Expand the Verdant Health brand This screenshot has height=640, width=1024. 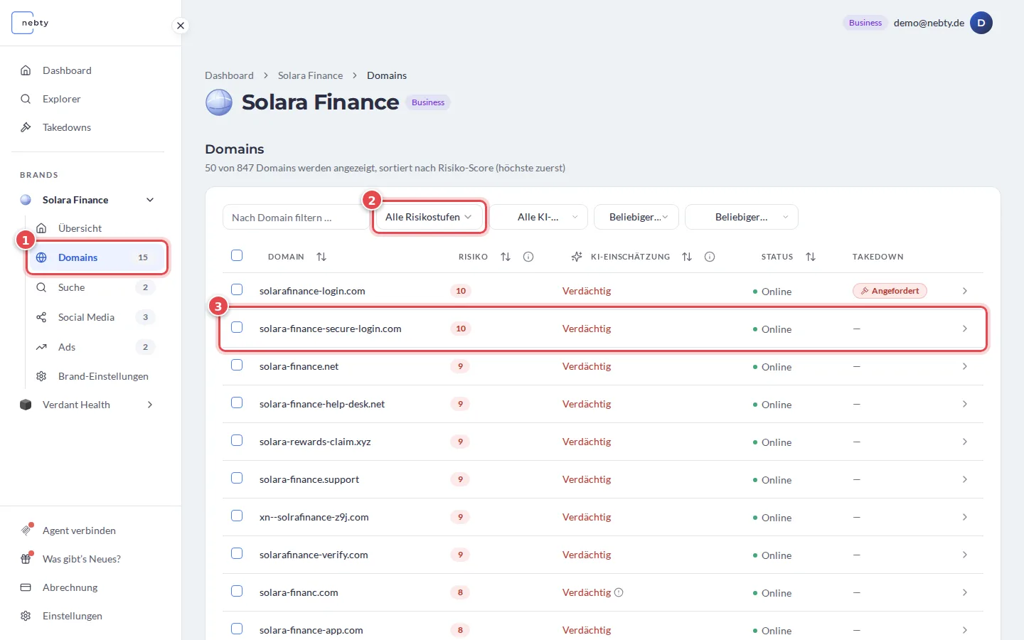coord(150,405)
